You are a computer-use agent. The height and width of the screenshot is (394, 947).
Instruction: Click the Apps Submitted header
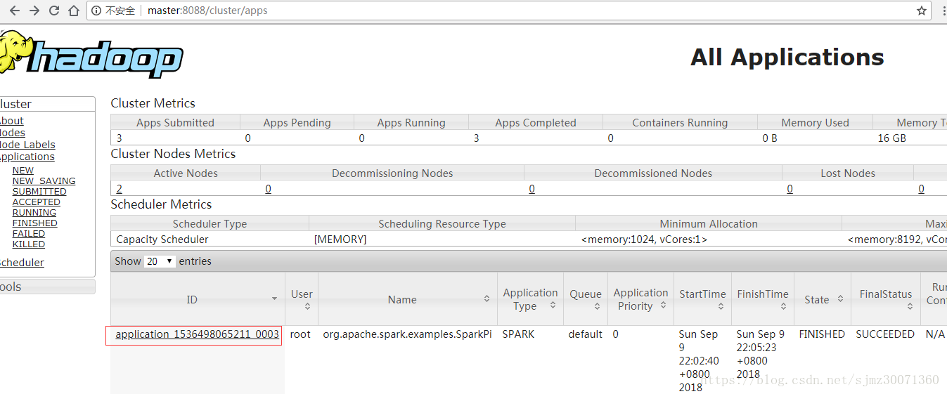click(175, 123)
